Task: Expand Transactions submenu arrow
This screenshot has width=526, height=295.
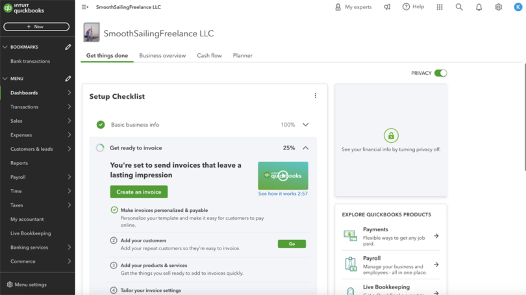Action: tap(69, 107)
